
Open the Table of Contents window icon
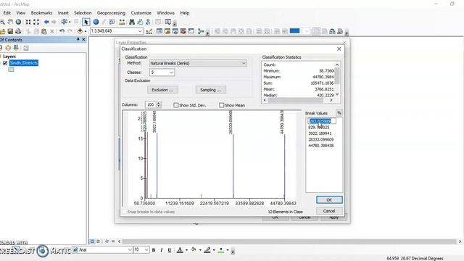tap(159, 31)
